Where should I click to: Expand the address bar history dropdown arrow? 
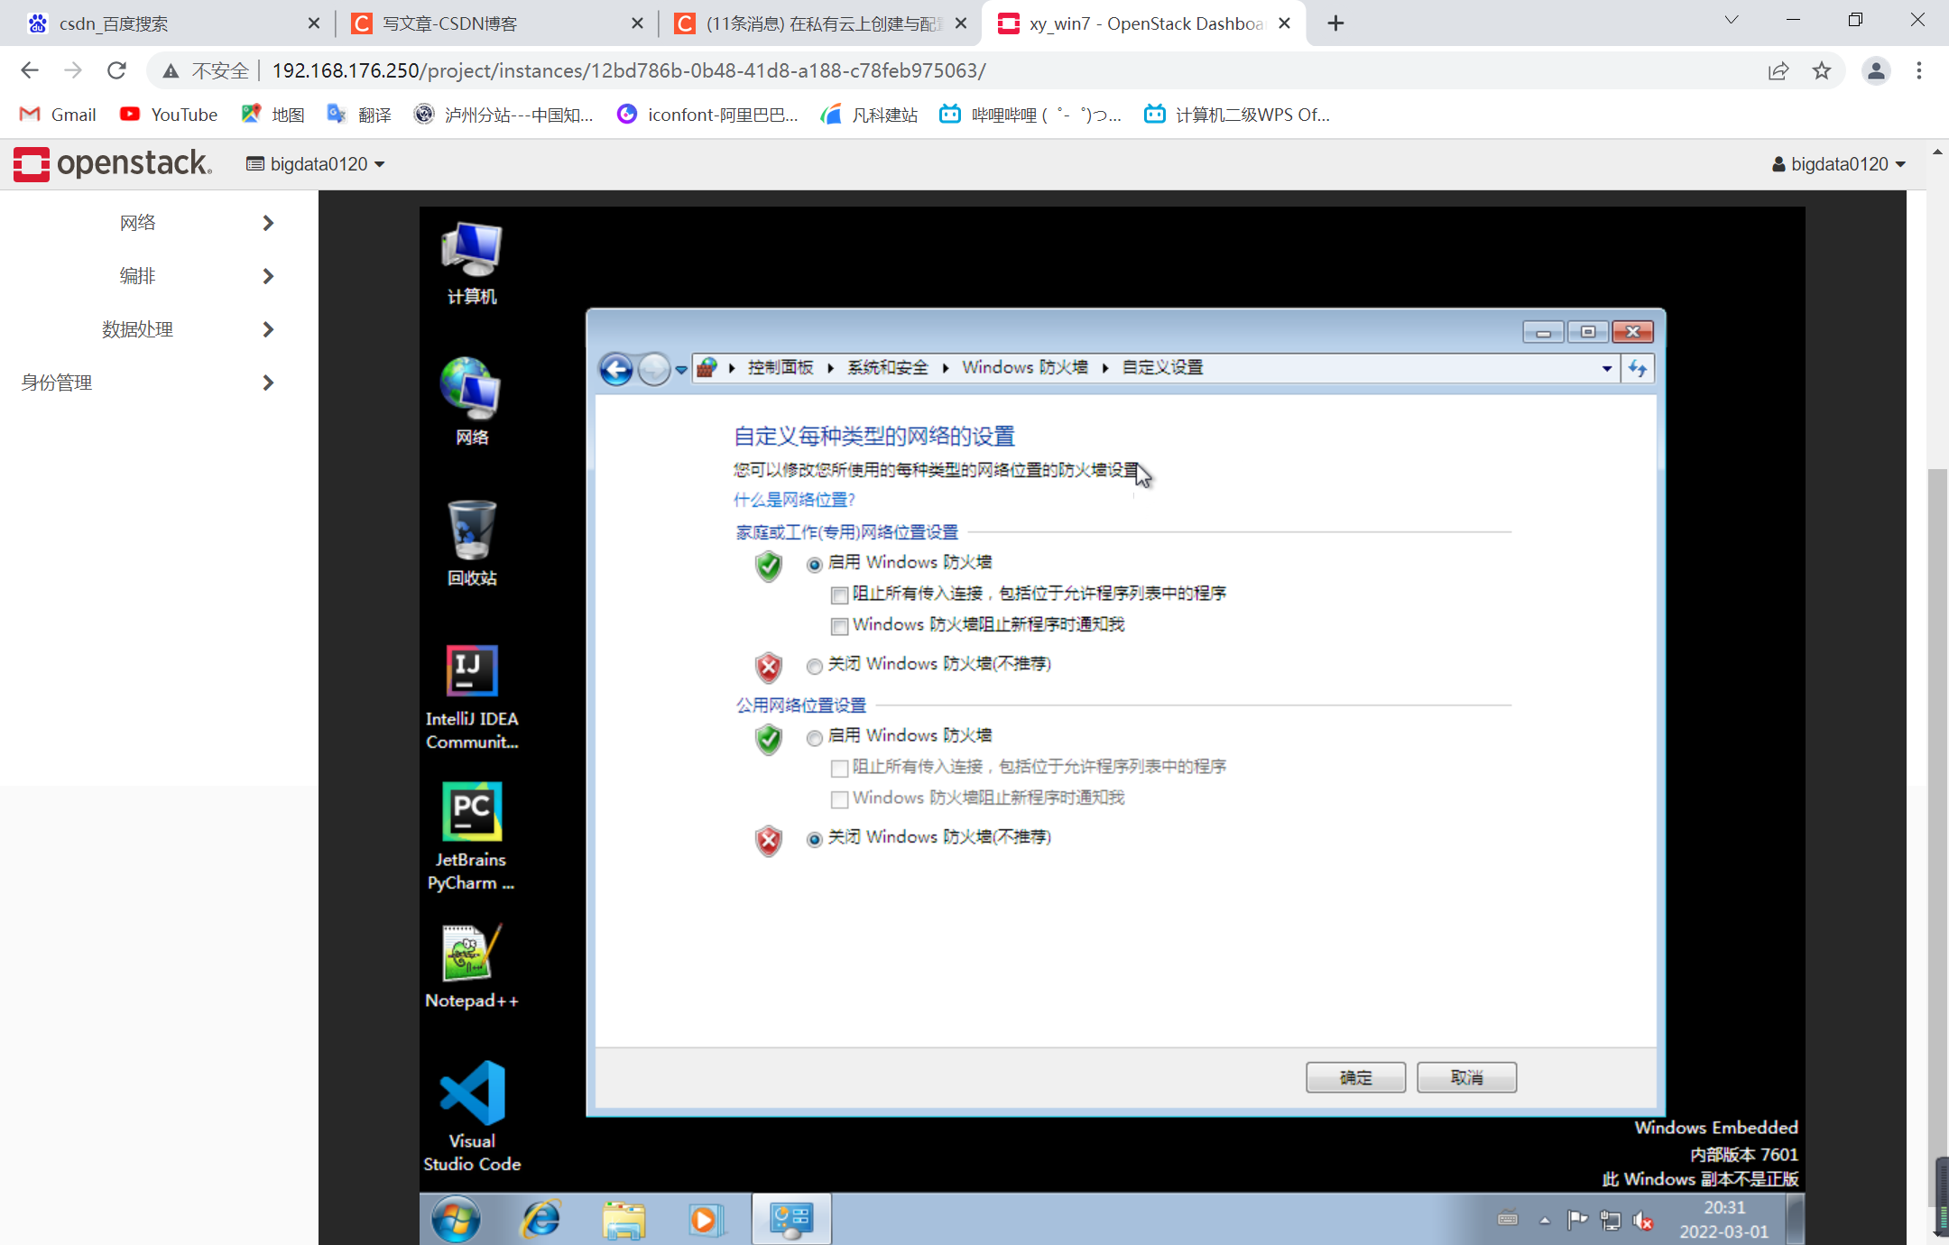[1607, 369]
